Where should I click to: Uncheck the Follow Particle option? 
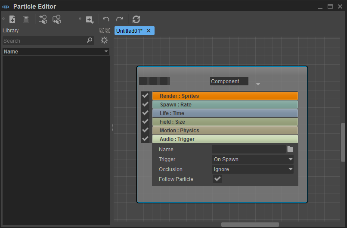point(217,179)
